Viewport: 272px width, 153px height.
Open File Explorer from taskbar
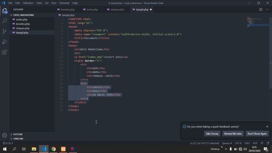point(34,149)
